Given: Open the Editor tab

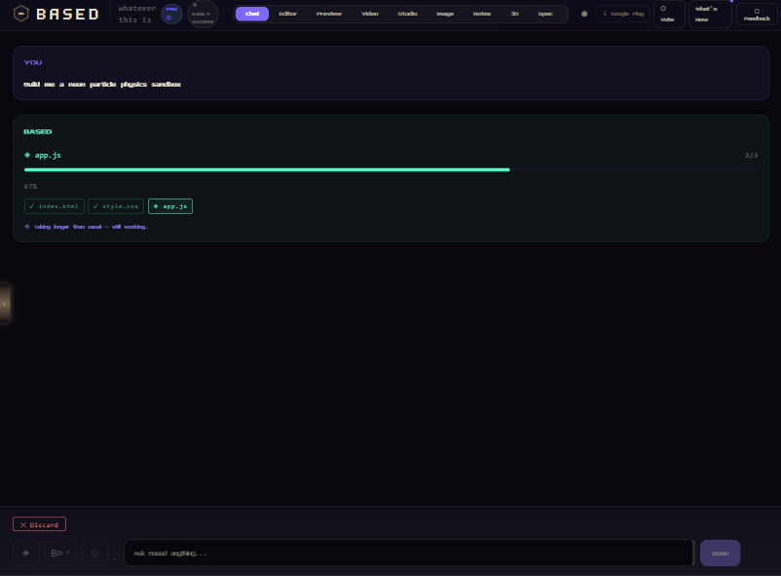Looking at the screenshot, I should click(x=287, y=14).
